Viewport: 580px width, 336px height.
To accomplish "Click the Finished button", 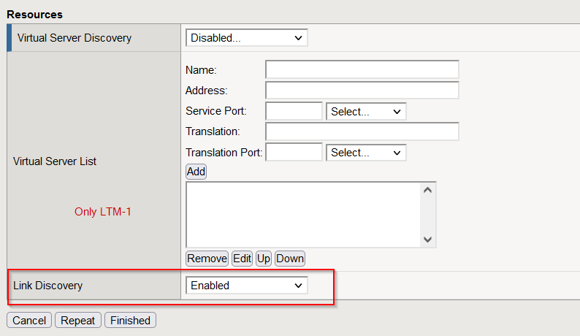I will pos(130,320).
